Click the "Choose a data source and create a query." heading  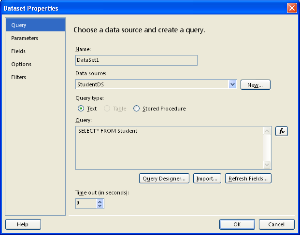point(139,30)
